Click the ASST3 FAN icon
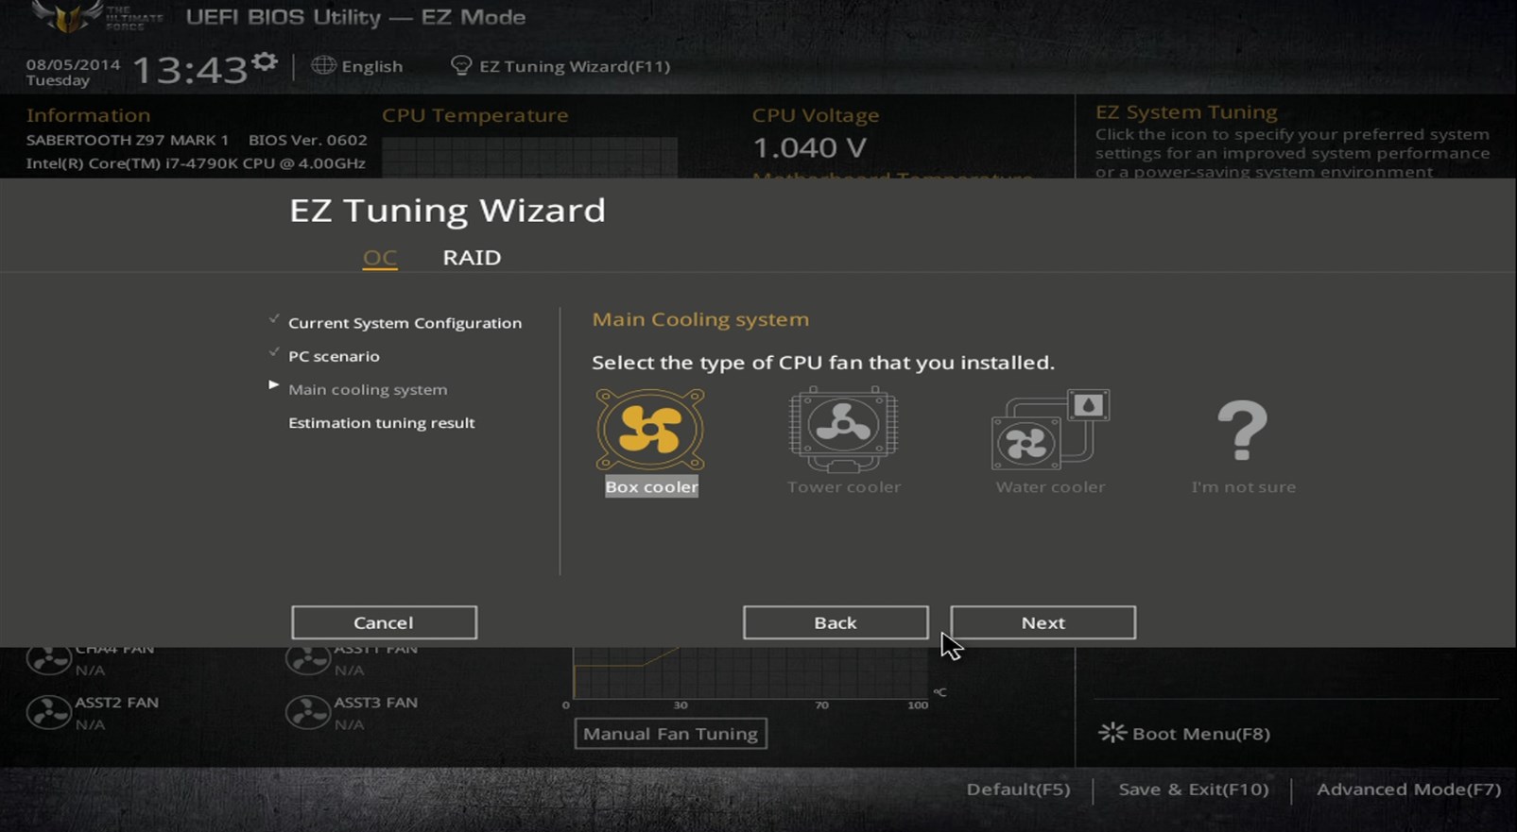 [x=307, y=712]
